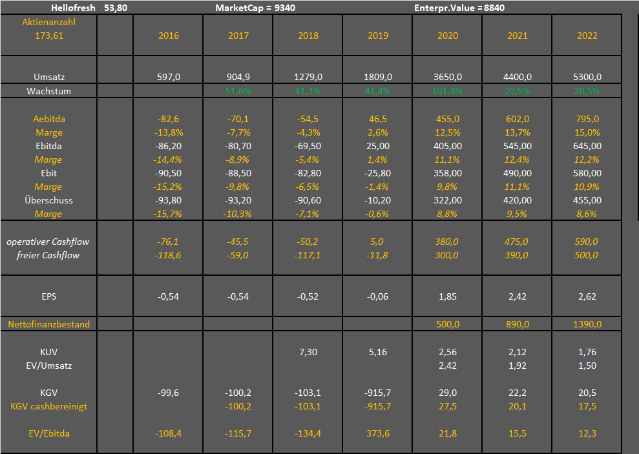639x454 pixels.
Task: Select the 2016 column header
Action: pos(168,36)
